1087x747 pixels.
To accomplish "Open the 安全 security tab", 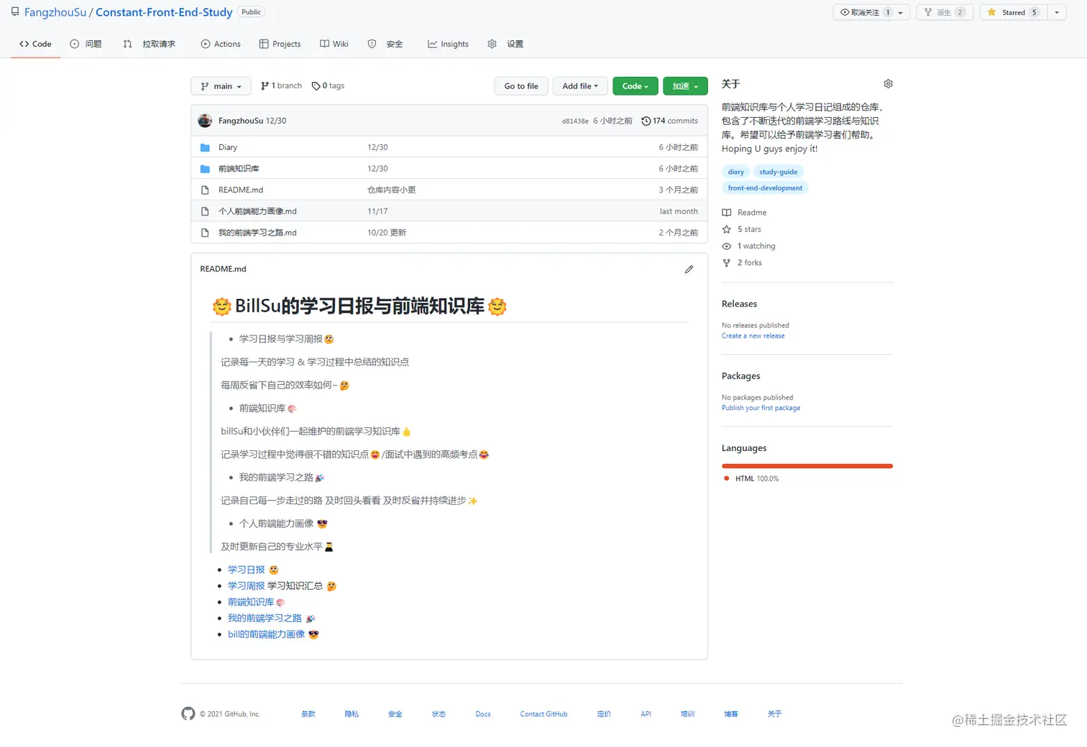I will [385, 44].
